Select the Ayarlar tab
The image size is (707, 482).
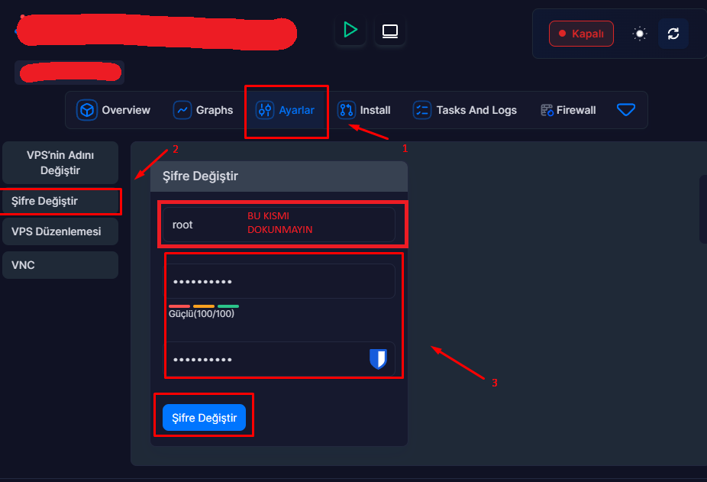(286, 110)
